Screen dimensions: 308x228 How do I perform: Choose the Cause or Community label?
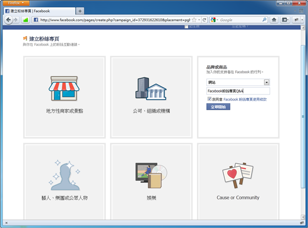(x=238, y=198)
